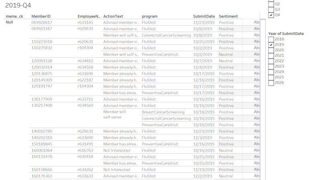
Task: Click the Null meme_ck cell
Action: pos(10,22)
